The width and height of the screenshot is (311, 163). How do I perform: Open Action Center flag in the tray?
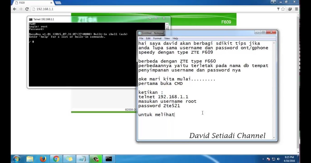click(268, 159)
